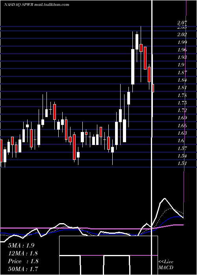Image resolution: width=197 pixels, height=275 pixels.
Task: Click the 1.69 price axis label
Action: [182, 118]
